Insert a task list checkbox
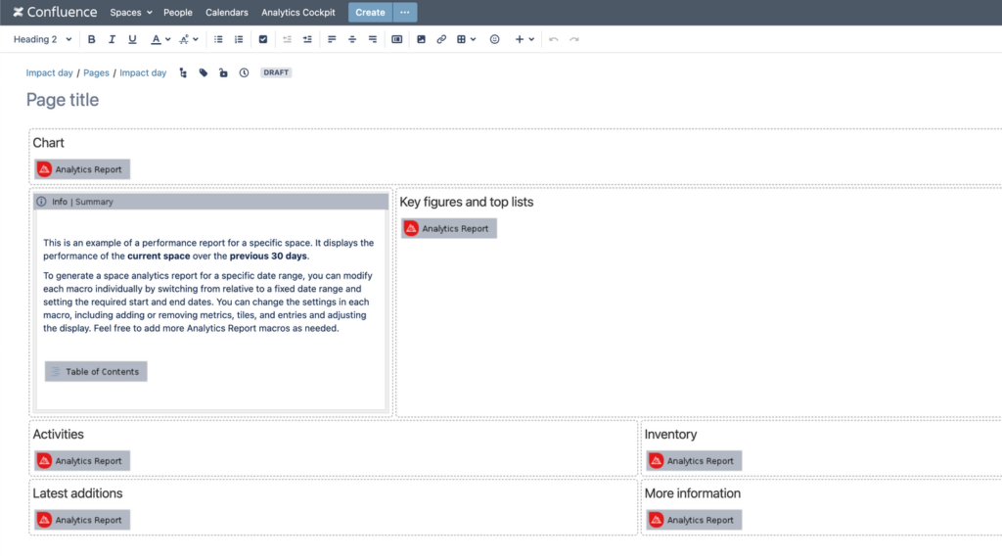 262,39
